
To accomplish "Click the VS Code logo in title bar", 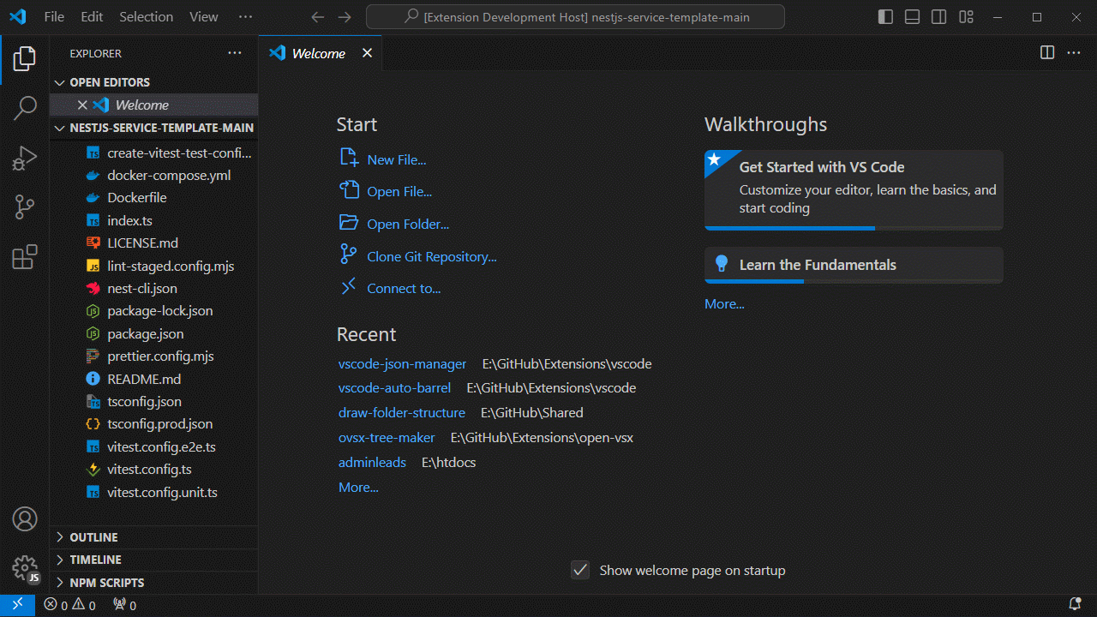I will click(17, 17).
